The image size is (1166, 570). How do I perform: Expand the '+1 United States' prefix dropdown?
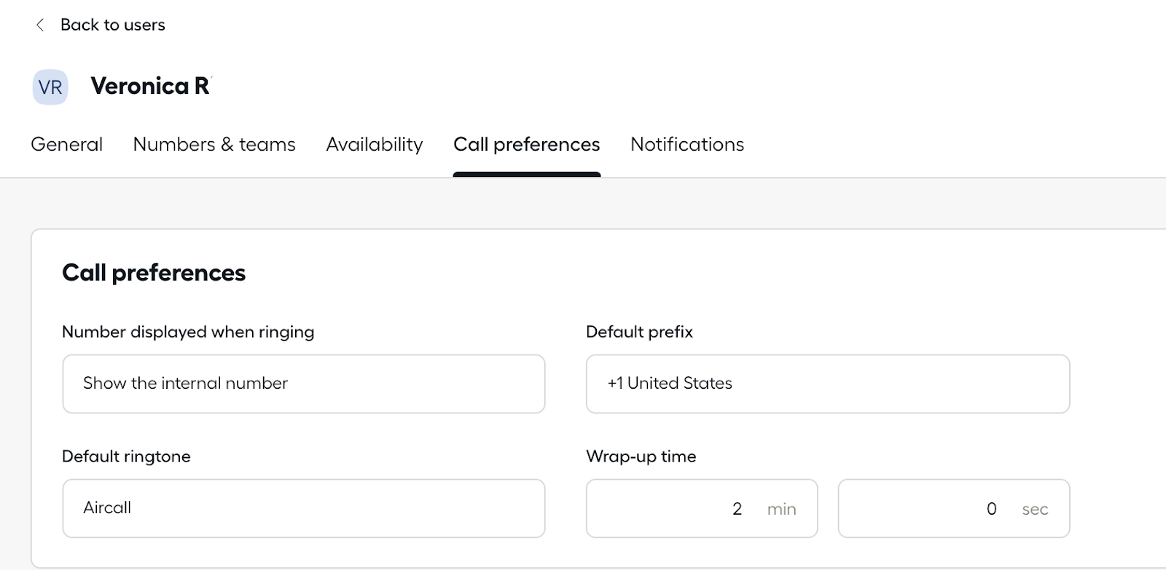point(828,384)
